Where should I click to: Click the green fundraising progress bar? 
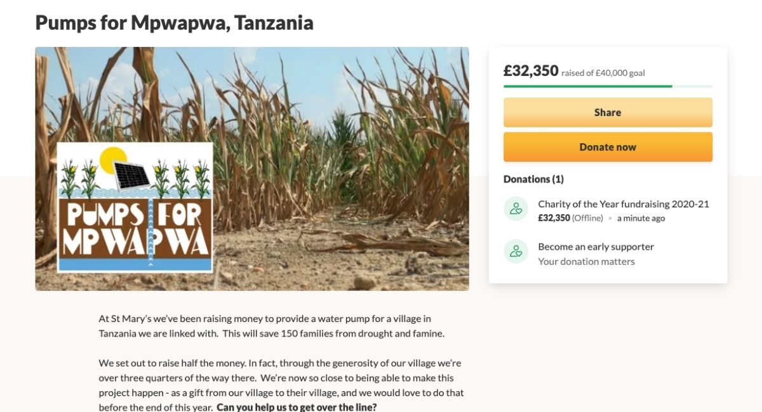[587, 86]
